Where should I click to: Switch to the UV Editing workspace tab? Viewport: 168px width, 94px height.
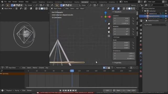58,2
